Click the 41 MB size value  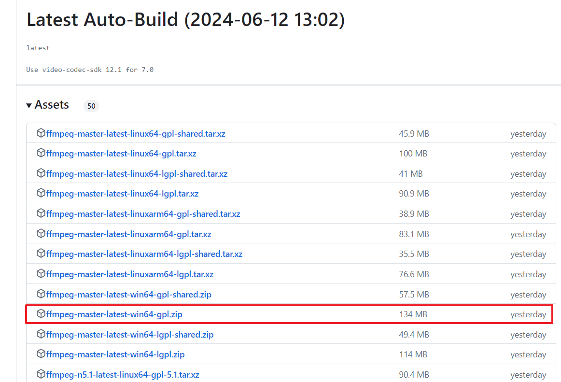pyautogui.click(x=411, y=174)
